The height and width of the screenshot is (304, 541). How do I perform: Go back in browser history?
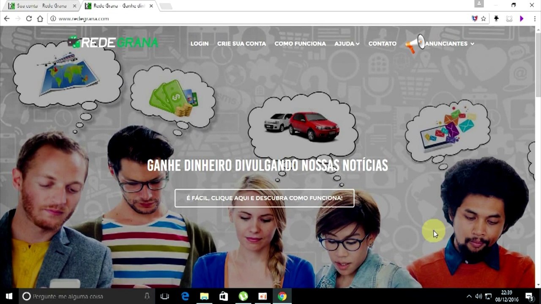click(x=7, y=19)
